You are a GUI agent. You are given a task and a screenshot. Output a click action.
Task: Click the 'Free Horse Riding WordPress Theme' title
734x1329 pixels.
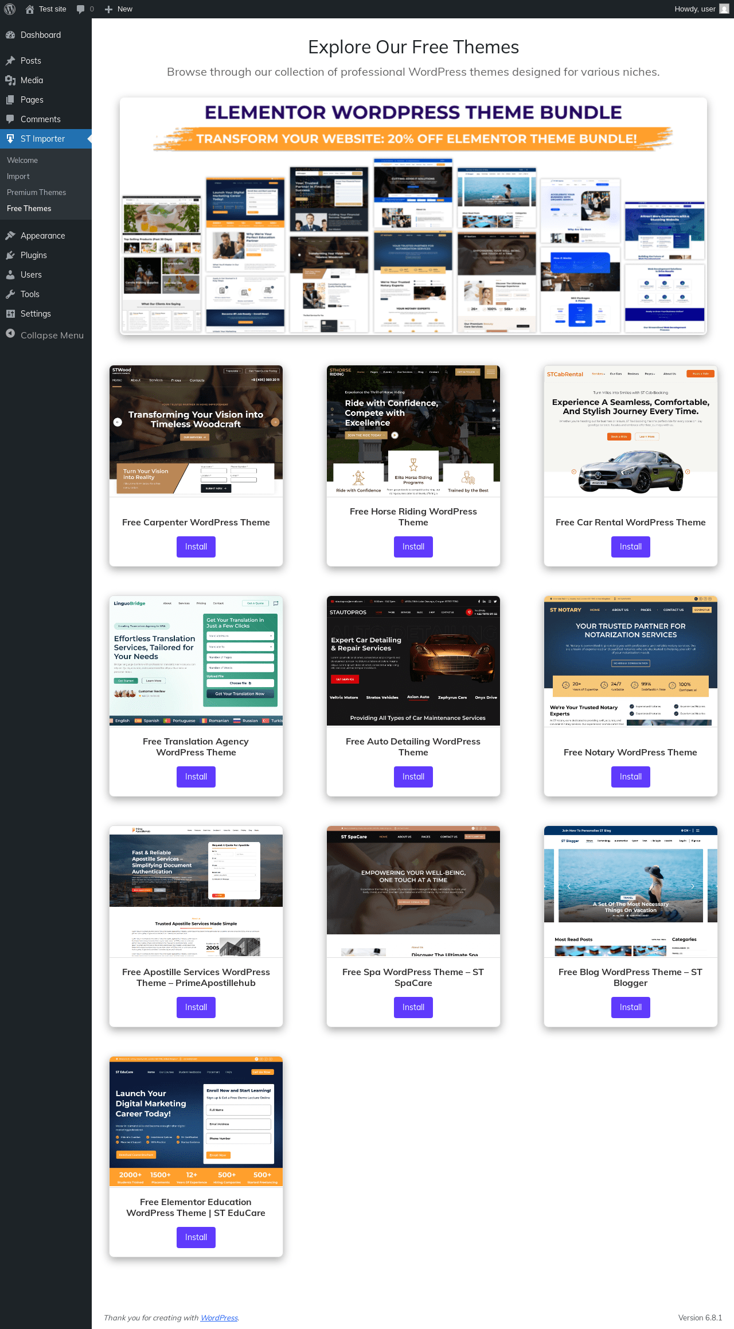(413, 517)
